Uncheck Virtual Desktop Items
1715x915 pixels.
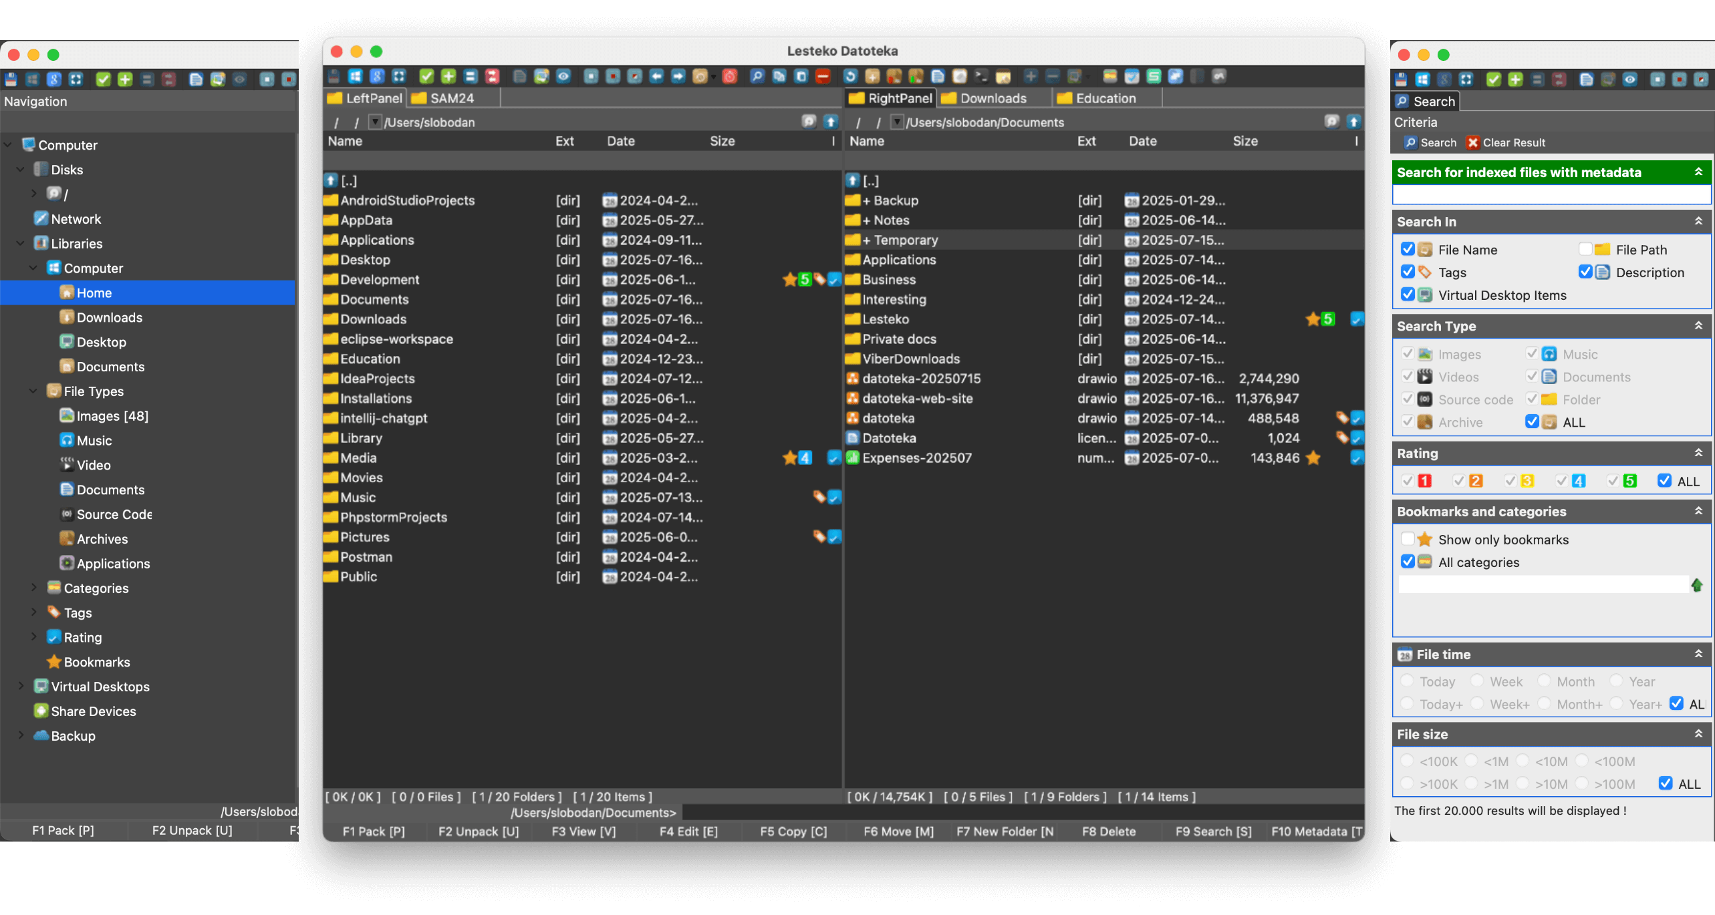tap(1408, 295)
